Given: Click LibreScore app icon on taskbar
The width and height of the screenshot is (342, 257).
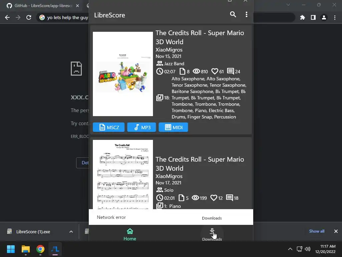Looking at the screenshot, I should 55,249.
